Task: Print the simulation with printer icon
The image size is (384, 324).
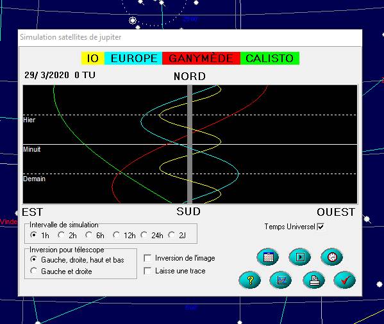Action: point(314,280)
